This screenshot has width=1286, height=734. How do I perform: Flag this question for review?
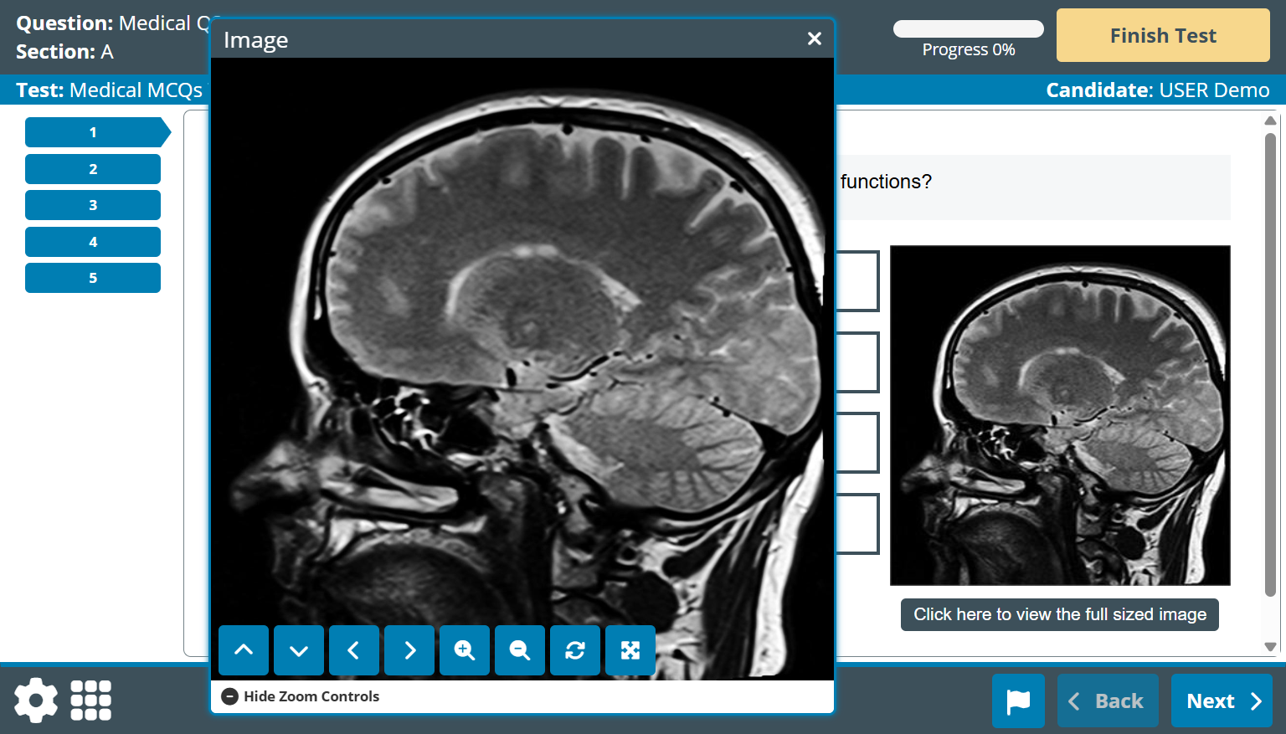click(1018, 701)
